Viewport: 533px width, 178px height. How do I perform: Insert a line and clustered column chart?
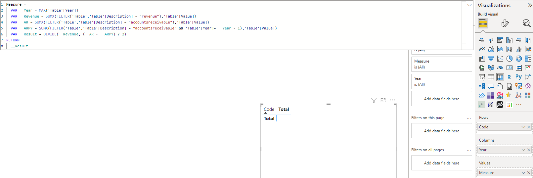[519, 49]
